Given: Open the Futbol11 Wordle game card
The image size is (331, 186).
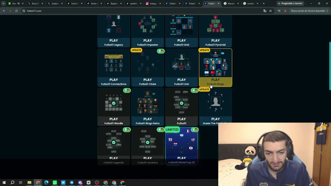Looking at the screenshot, I should point(114,107).
